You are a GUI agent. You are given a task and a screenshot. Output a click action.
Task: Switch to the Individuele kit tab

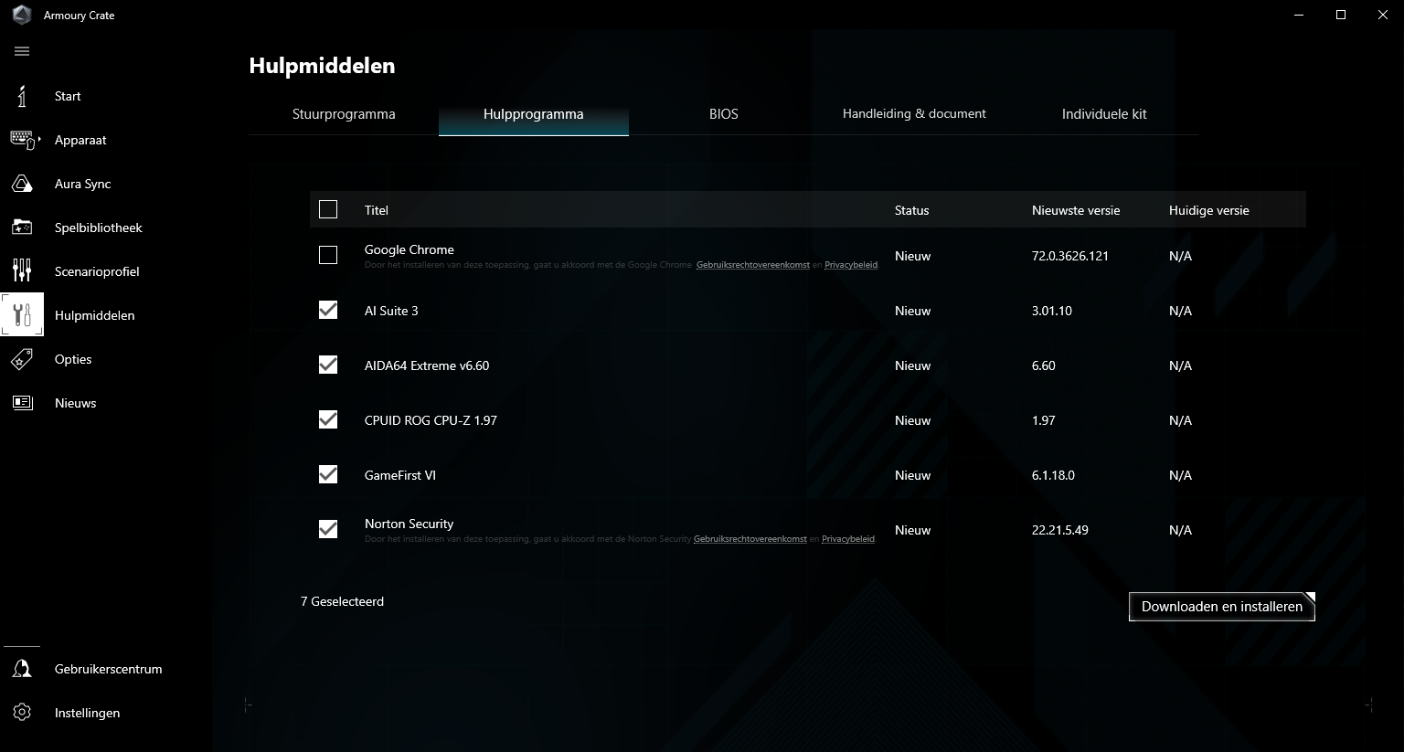pos(1104,114)
